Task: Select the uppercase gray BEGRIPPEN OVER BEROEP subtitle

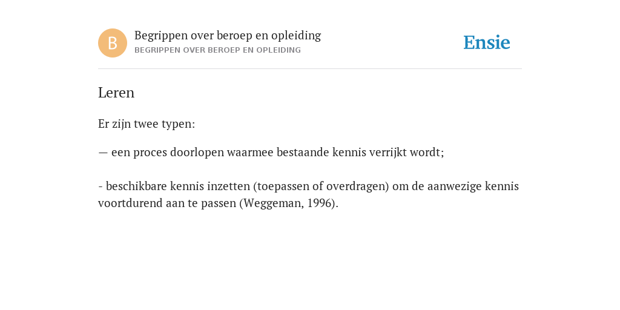Action: [217, 50]
